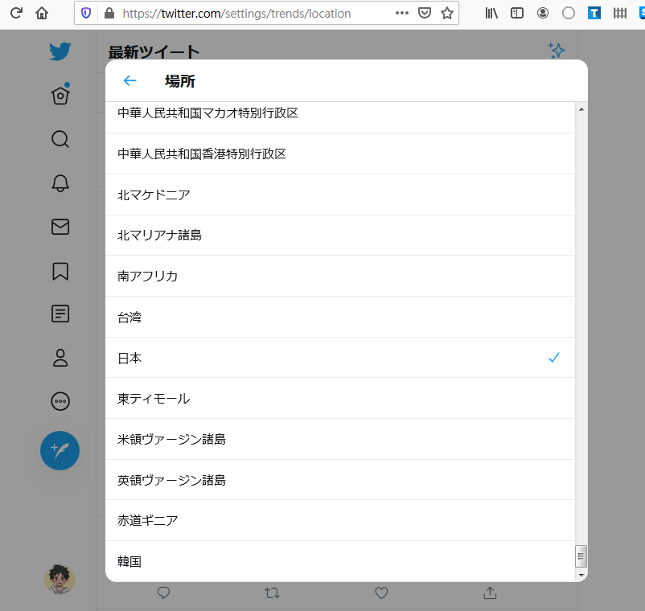This screenshot has width=645, height=611.
Task: Click the vertical bars extension icon
Action: pyautogui.click(x=620, y=13)
